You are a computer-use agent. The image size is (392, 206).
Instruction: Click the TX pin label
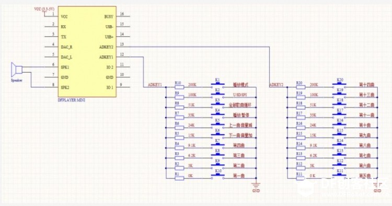(63, 37)
